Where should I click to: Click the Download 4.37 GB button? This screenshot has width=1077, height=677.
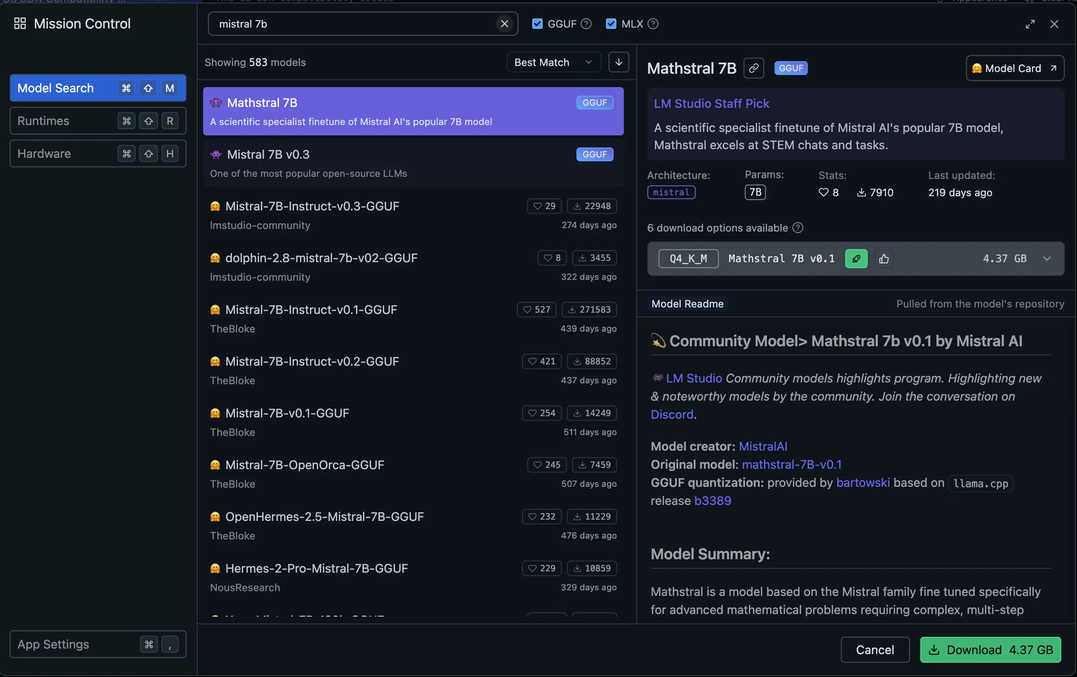991,650
